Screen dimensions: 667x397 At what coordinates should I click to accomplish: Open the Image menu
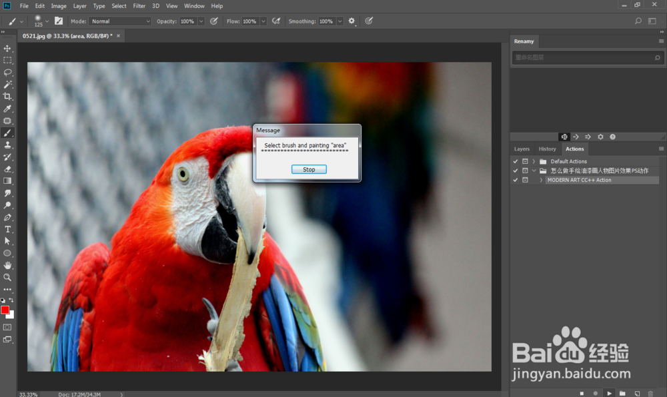59,6
